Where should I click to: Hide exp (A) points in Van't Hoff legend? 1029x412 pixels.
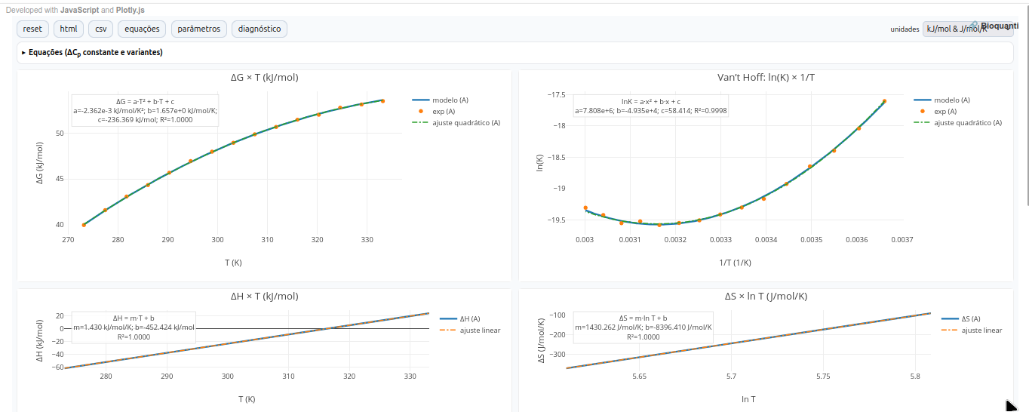(x=945, y=112)
